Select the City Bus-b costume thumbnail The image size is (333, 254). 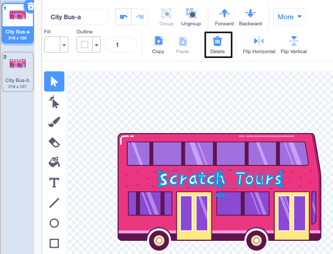17,72
